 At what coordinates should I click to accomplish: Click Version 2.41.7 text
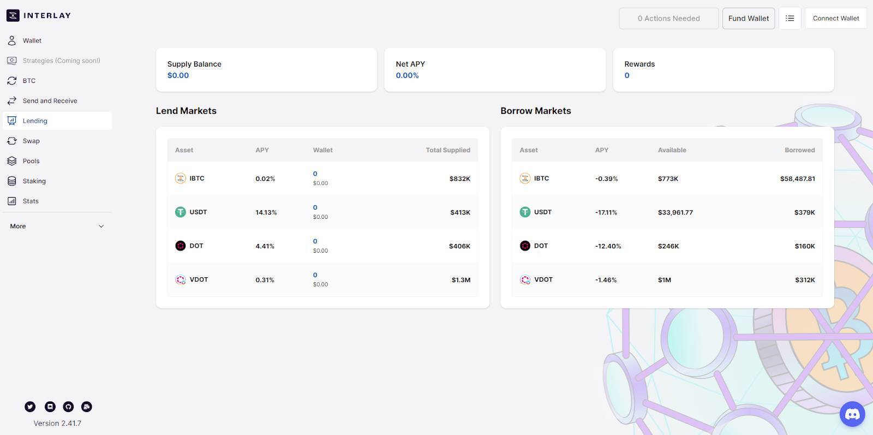coord(57,423)
